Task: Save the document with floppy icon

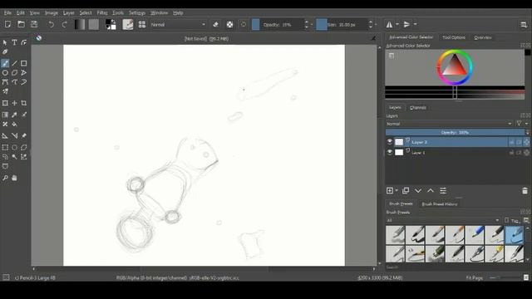Action: tap(34, 24)
